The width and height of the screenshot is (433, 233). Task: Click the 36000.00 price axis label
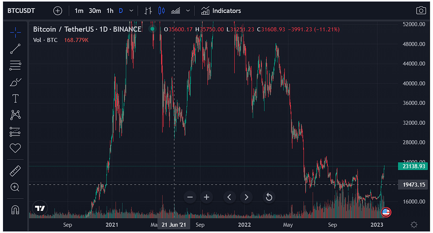(x=414, y=103)
